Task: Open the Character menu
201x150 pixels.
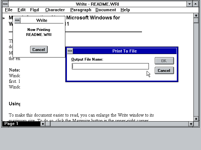Action: point(55,10)
